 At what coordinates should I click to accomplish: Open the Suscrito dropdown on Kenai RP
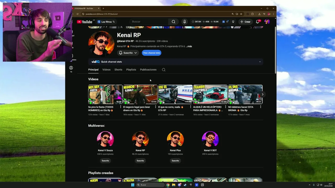pyautogui.click(x=128, y=53)
